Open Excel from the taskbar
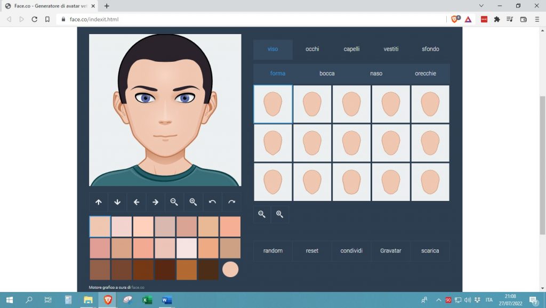This screenshot has width=546, height=308. (x=146, y=300)
